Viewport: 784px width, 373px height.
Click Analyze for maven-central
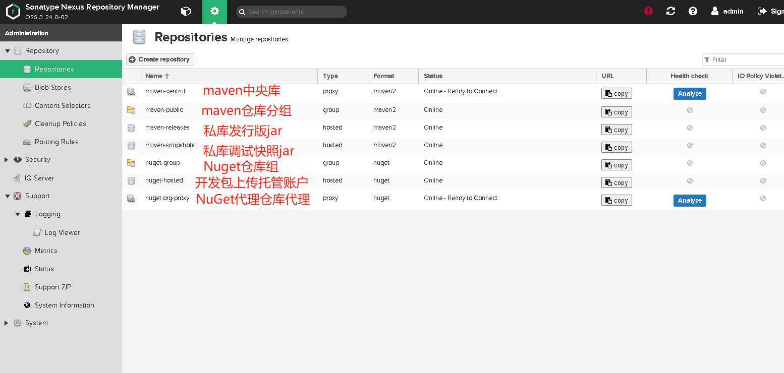[x=690, y=94]
